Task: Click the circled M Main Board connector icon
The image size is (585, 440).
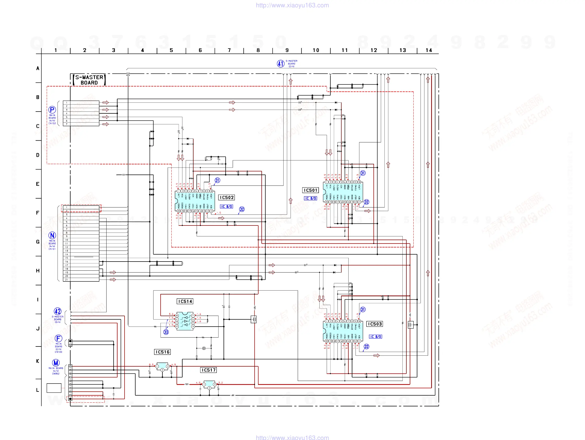Action: (56, 362)
